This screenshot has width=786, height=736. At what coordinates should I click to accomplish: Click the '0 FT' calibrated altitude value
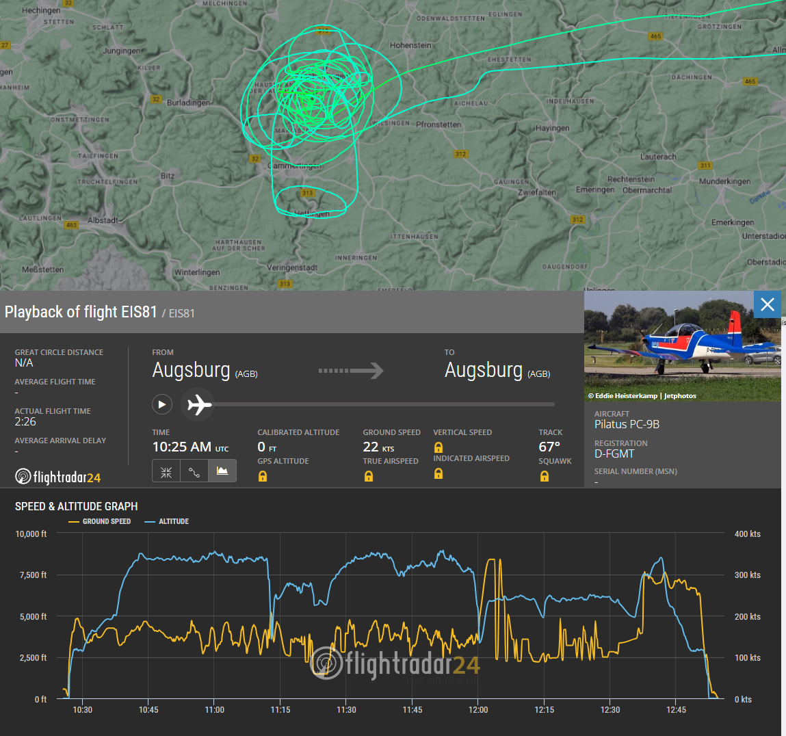[x=267, y=447]
